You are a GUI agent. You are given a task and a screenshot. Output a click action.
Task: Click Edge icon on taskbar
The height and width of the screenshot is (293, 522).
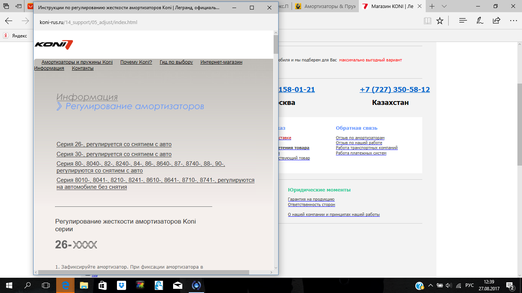pos(65,285)
